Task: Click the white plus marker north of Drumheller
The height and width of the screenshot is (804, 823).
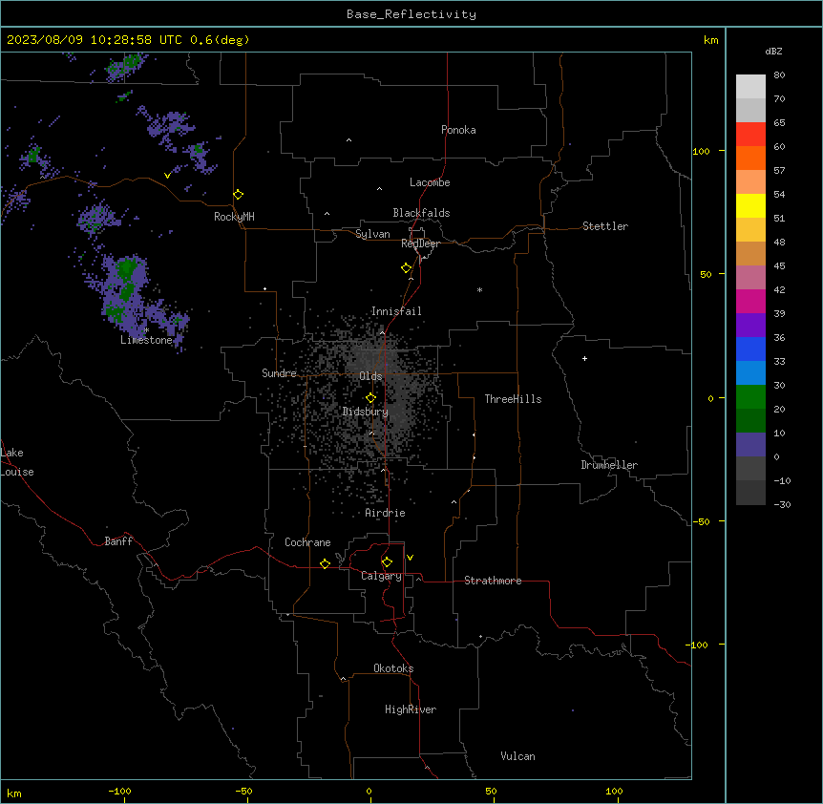Action: click(x=584, y=358)
